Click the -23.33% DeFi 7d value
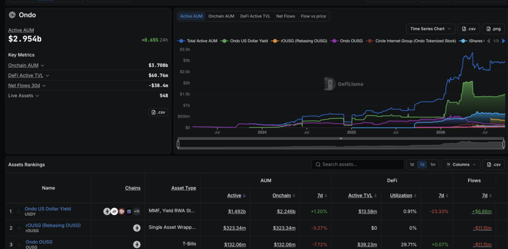508x249 pixels. pyautogui.click(x=439, y=211)
